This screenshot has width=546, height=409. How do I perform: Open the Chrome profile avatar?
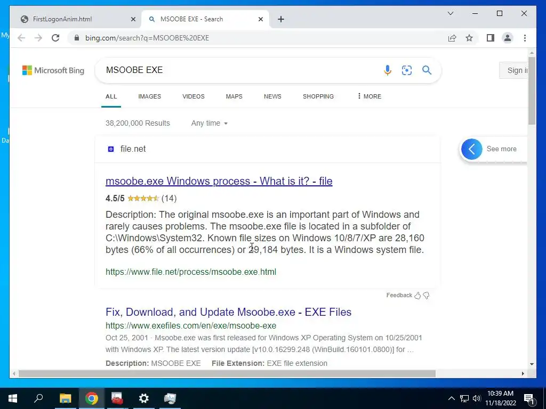coord(508,38)
